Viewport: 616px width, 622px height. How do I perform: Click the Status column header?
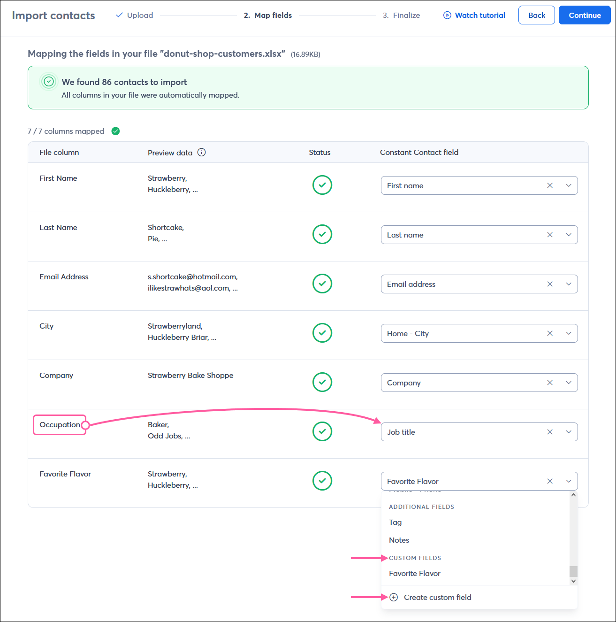319,152
